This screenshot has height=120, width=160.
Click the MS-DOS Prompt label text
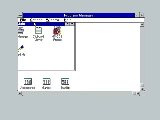[57, 38]
